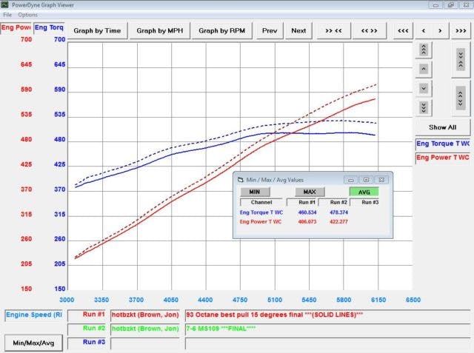
Task: Click the single left arrow pan button
Action: (x=423, y=30)
